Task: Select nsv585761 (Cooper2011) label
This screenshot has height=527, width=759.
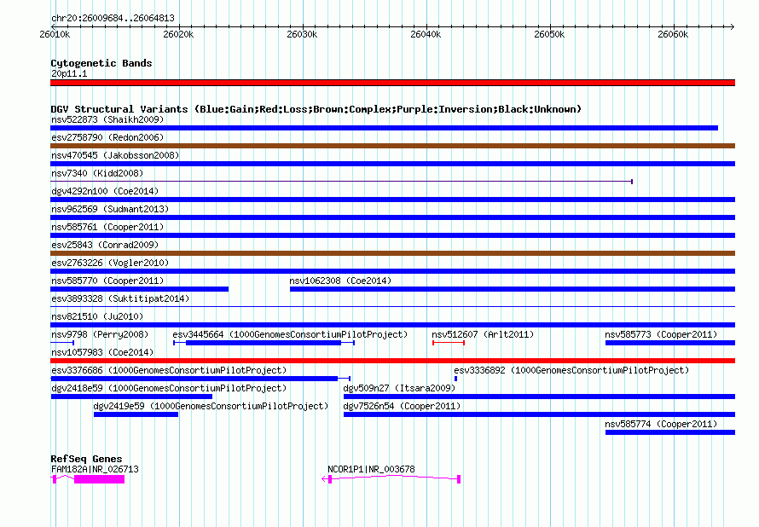Action: [107, 227]
